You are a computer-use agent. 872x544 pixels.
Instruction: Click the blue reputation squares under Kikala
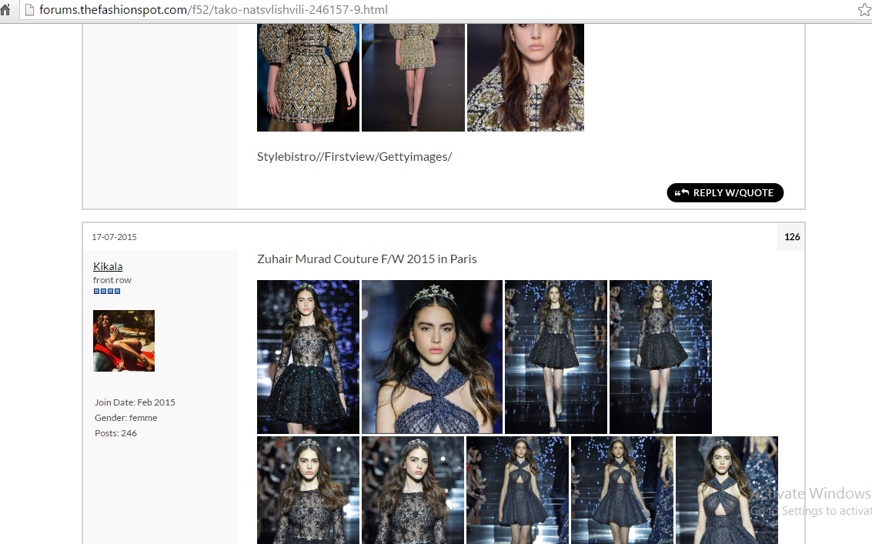(x=107, y=291)
